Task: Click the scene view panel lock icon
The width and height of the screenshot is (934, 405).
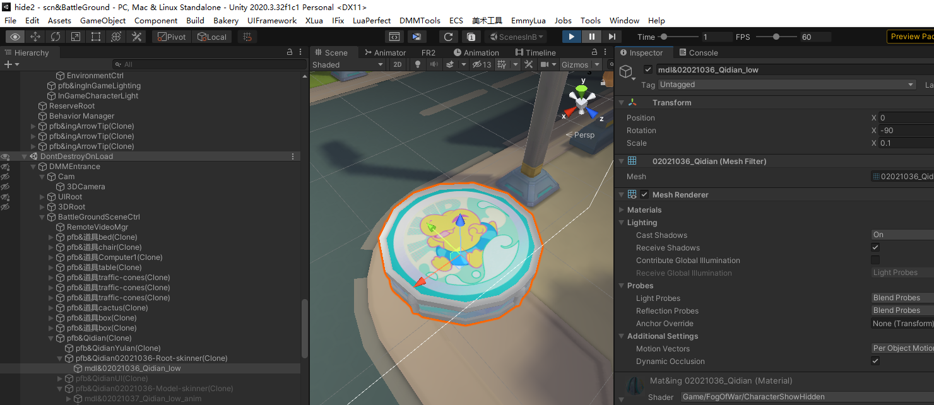Action: [x=594, y=52]
